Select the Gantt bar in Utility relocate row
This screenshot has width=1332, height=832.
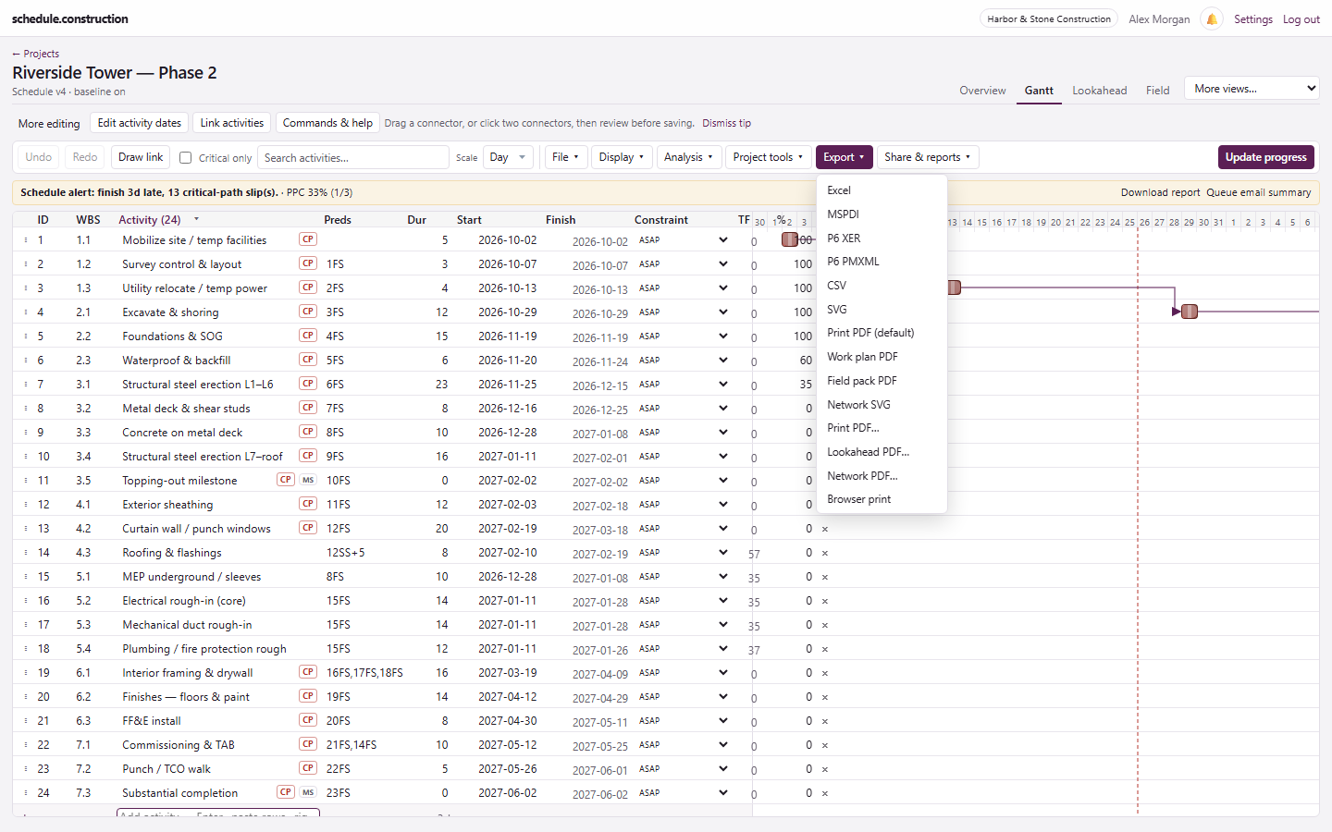955,288
